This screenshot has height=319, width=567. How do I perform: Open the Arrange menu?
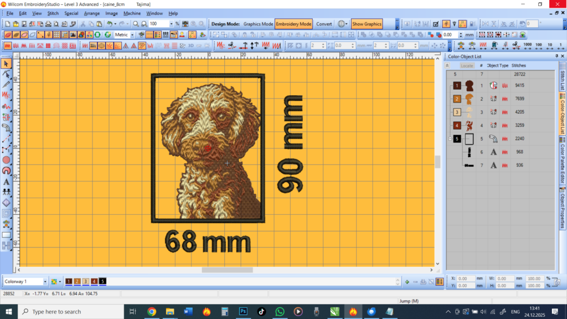click(x=92, y=13)
